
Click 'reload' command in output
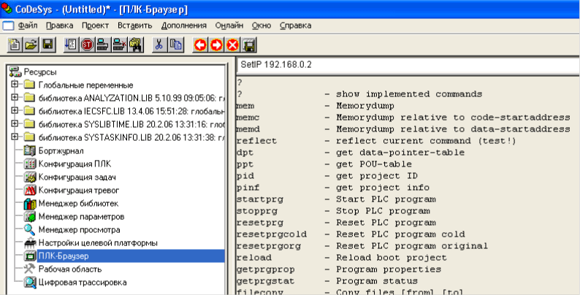253,258
